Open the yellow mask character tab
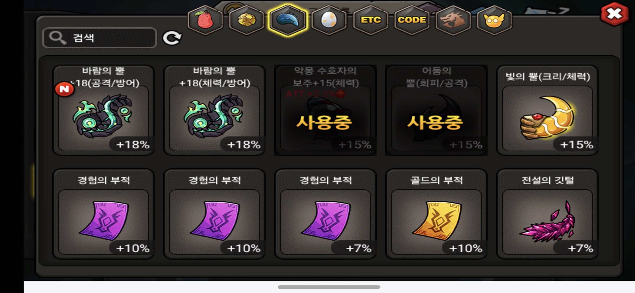635x293 pixels. [x=494, y=20]
